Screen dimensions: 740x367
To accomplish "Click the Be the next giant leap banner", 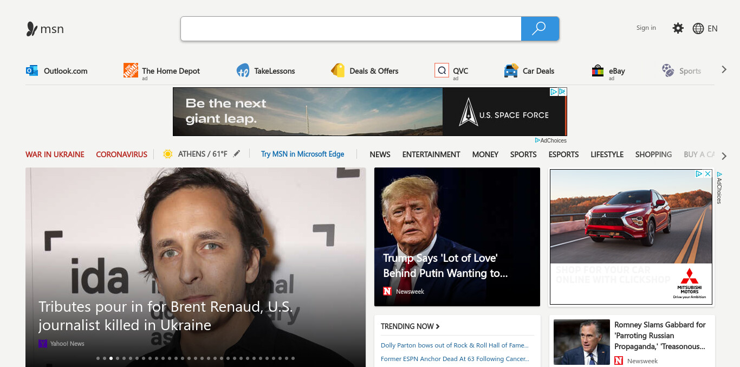I will 308,112.
